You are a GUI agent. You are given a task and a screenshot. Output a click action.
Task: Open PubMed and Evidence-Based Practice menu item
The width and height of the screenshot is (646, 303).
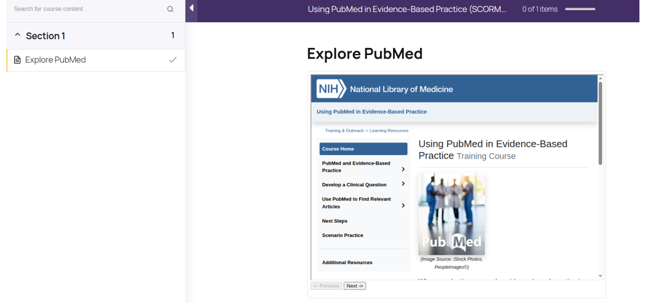356,167
